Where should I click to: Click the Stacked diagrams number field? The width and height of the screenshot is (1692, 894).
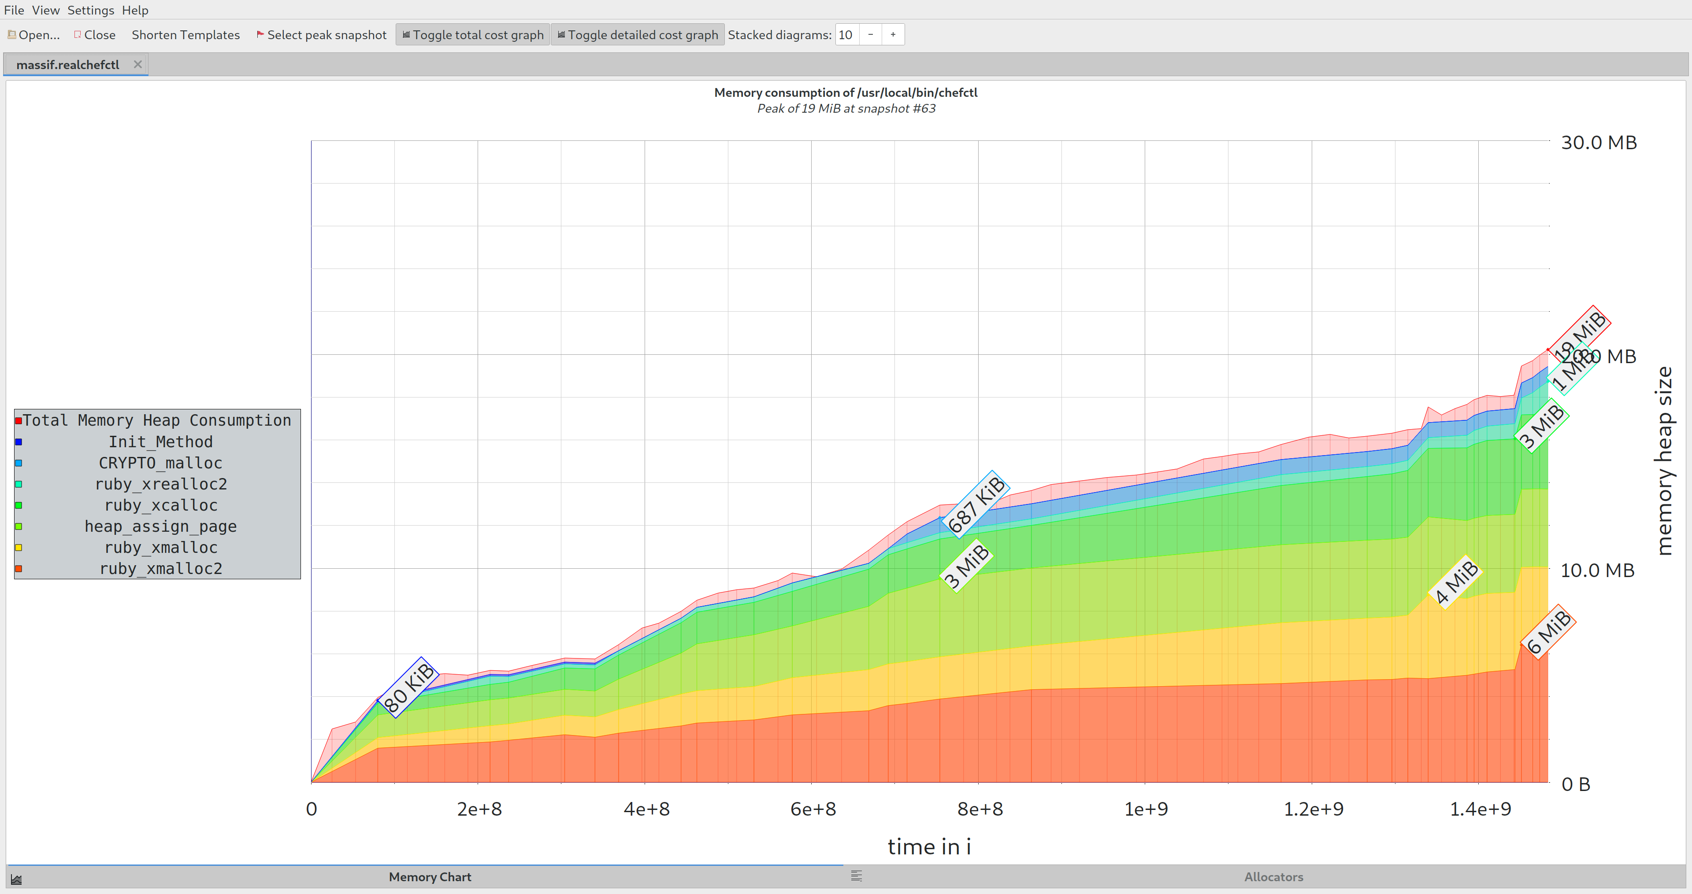(846, 35)
